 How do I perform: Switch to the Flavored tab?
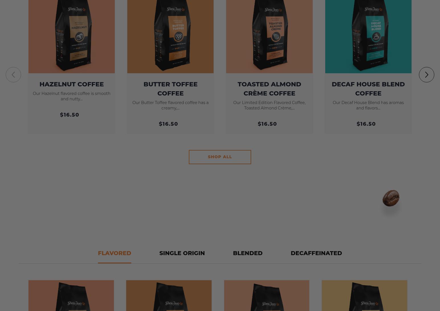pyautogui.click(x=114, y=253)
